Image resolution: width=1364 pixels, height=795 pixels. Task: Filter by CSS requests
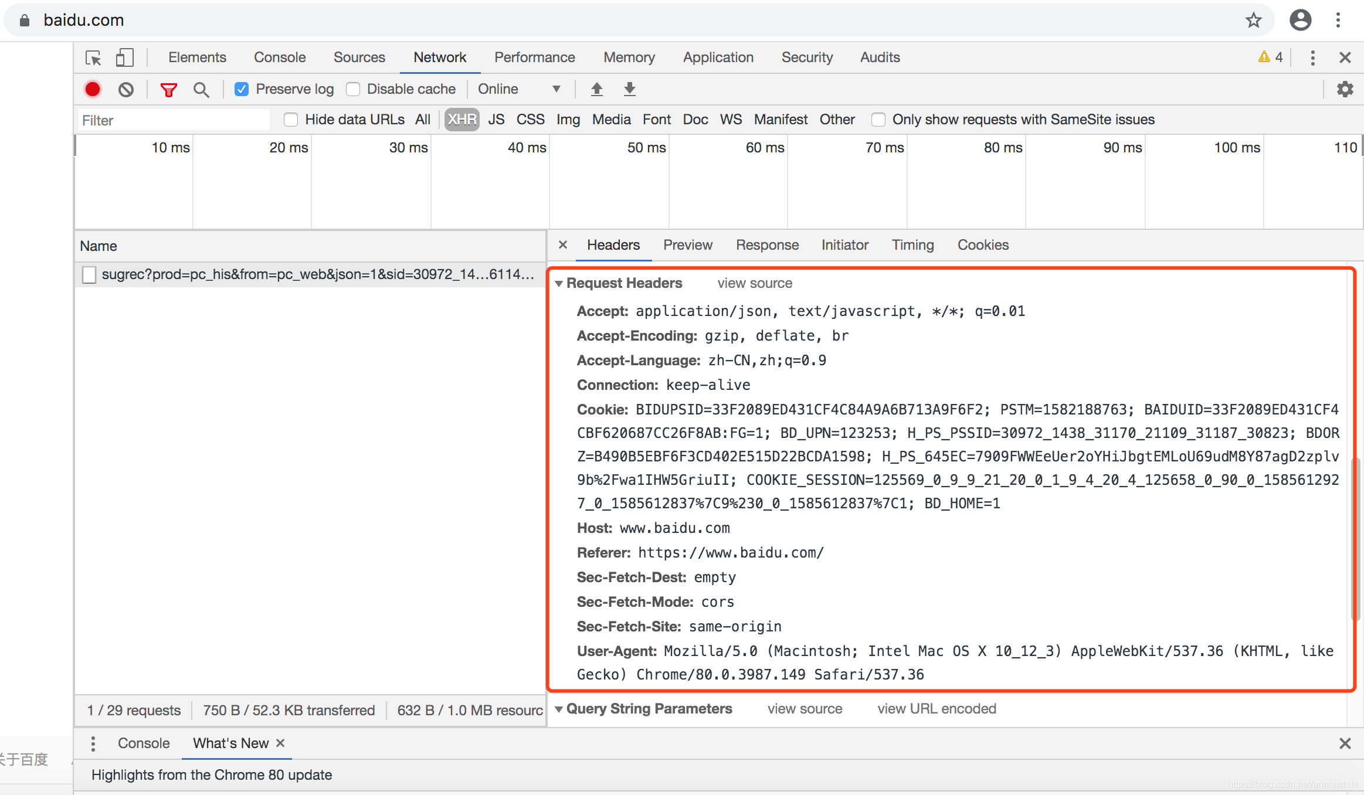click(x=530, y=120)
